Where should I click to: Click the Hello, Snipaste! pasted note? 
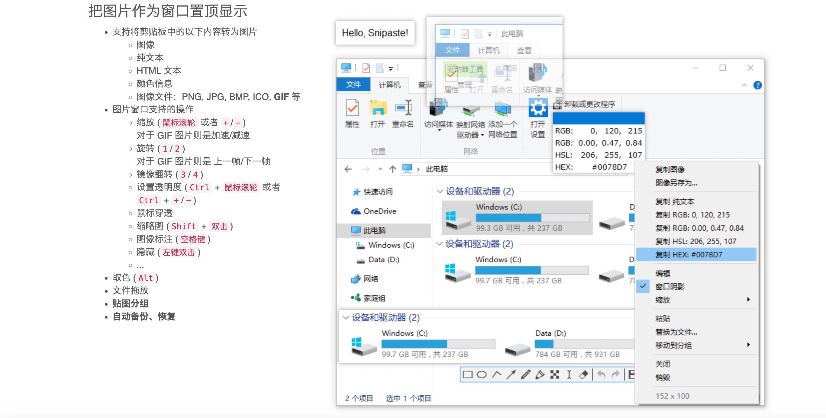[x=375, y=33]
